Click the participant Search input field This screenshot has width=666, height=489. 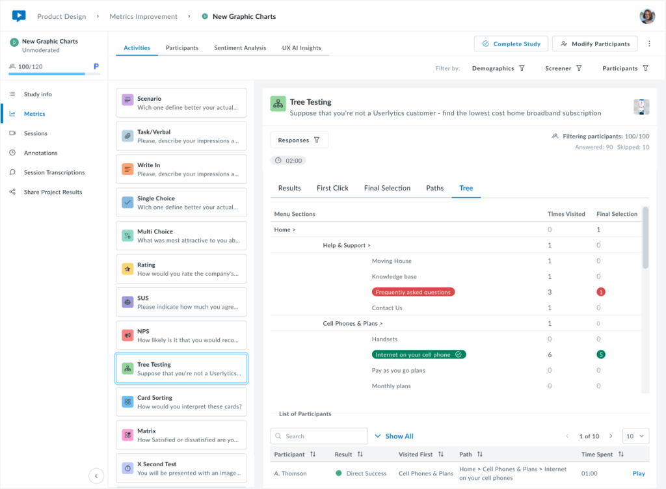[x=323, y=436]
